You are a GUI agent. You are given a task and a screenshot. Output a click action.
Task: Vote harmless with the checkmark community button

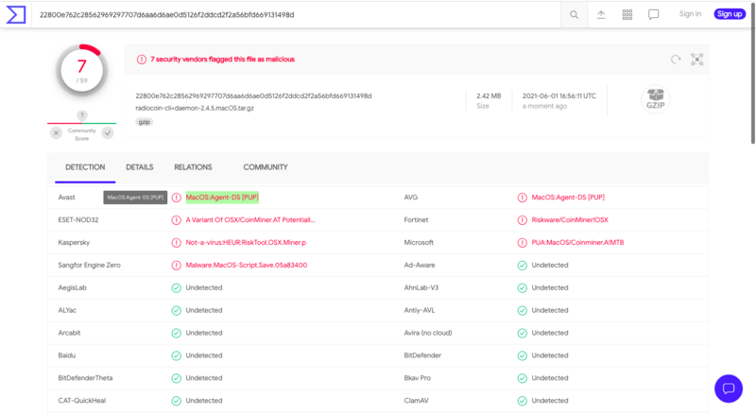[x=108, y=132]
